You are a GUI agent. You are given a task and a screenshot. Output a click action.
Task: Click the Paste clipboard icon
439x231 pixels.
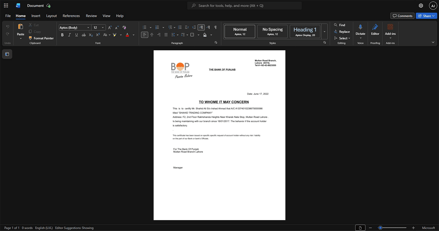point(21,27)
